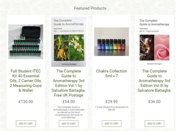176x131 pixels.
Task: Add the Full Student ITEC Kit to cart
Action: click(26, 124)
